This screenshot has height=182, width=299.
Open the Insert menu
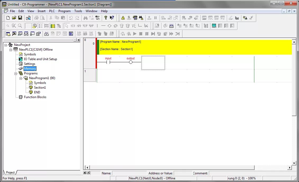click(x=42, y=11)
